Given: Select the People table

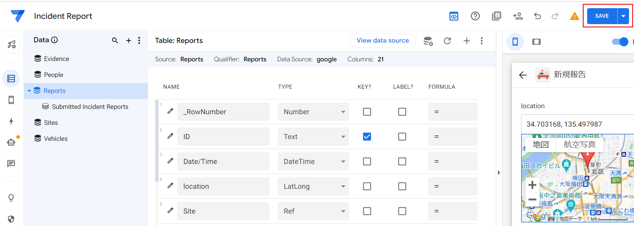Looking at the screenshot, I should pos(86,75).
